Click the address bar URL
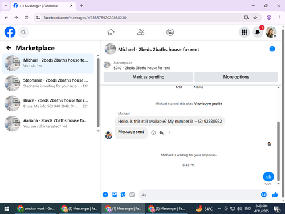The image size is (285, 214). point(85,18)
